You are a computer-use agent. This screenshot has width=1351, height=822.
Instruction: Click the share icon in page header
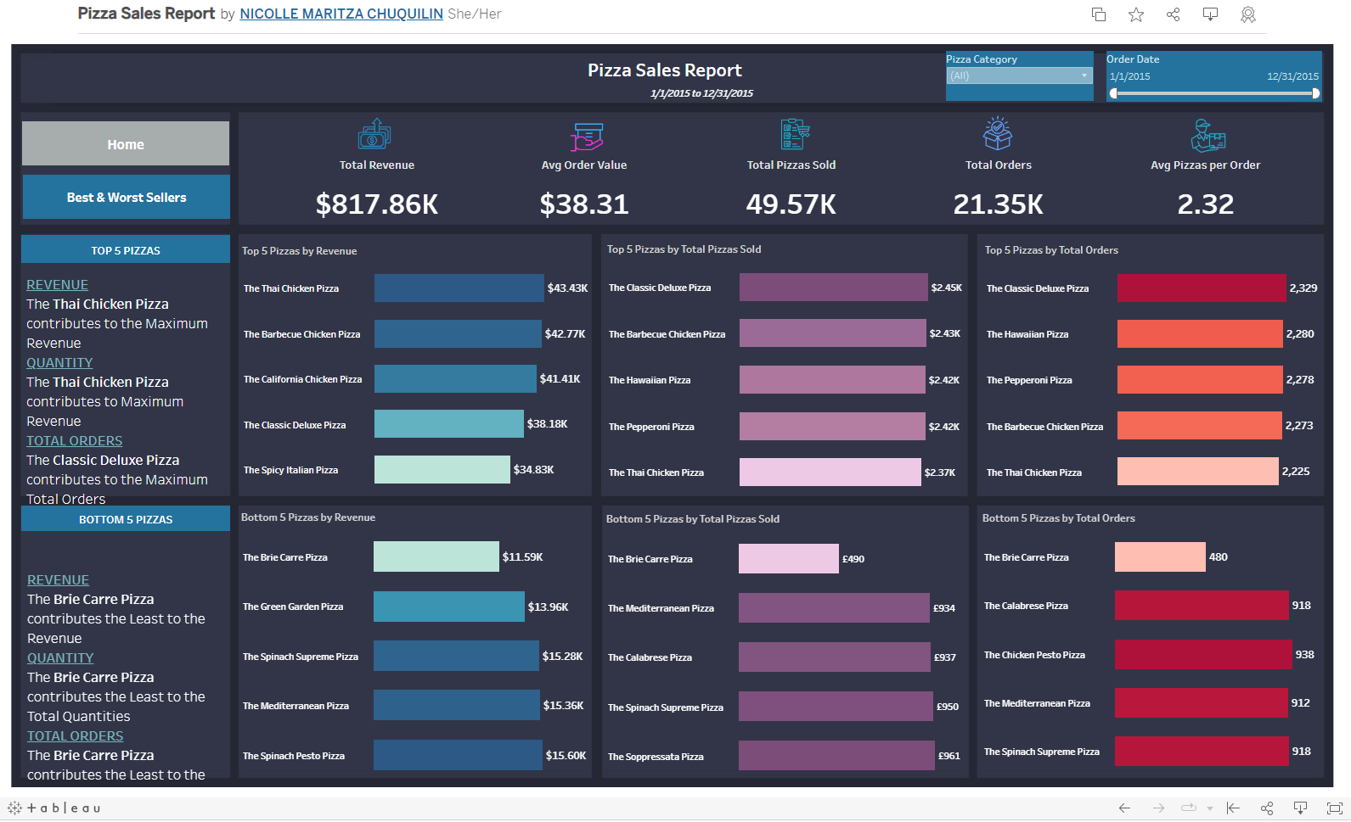coord(1173,14)
